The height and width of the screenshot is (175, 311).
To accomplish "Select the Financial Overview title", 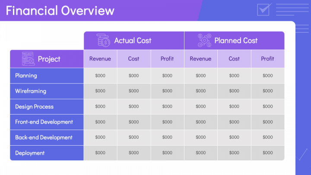I will (x=60, y=10).
